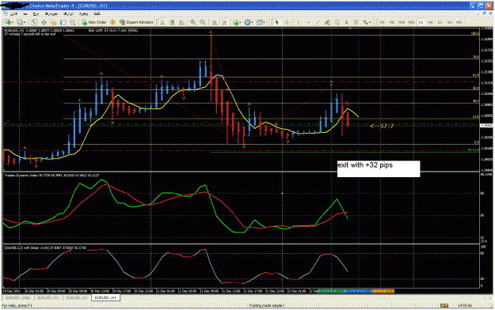Select the Cursor pointer tool

(x=276, y=22)
